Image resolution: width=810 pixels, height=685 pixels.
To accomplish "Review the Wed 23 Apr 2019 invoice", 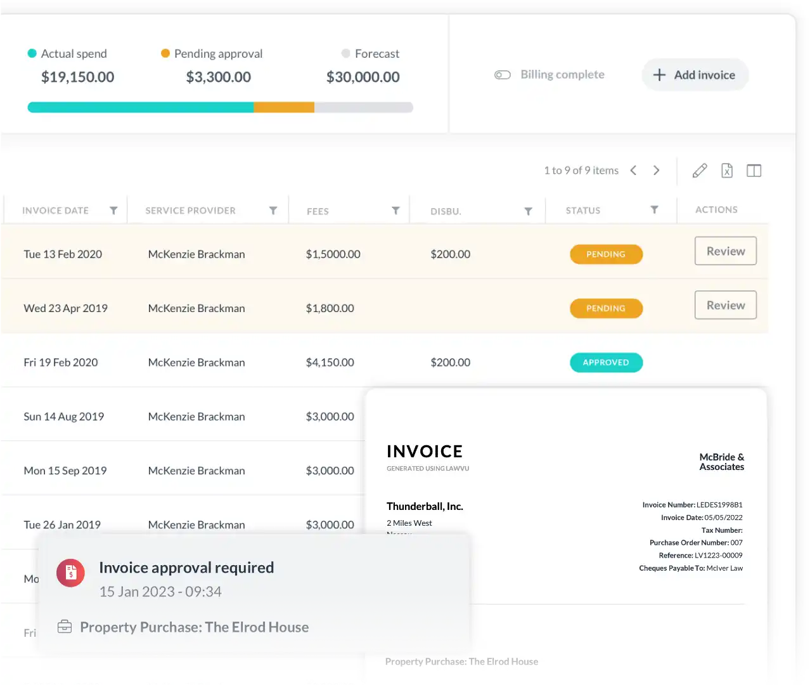I will (x=725, y=305).
